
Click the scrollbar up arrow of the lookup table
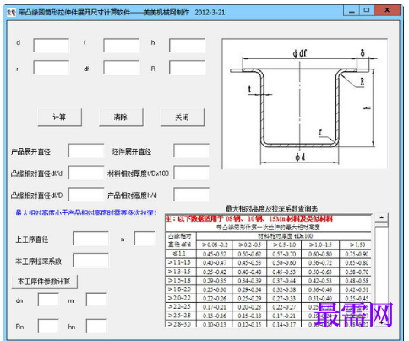(x=381, y=217)
